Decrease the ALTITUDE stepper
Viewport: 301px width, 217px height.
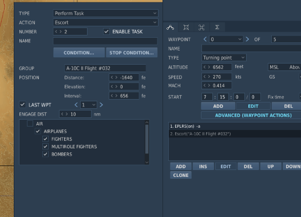pos(204,67)
